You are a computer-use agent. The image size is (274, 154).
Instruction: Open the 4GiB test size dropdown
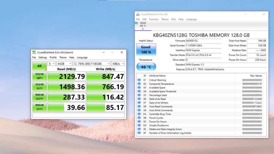click(64, 64)
